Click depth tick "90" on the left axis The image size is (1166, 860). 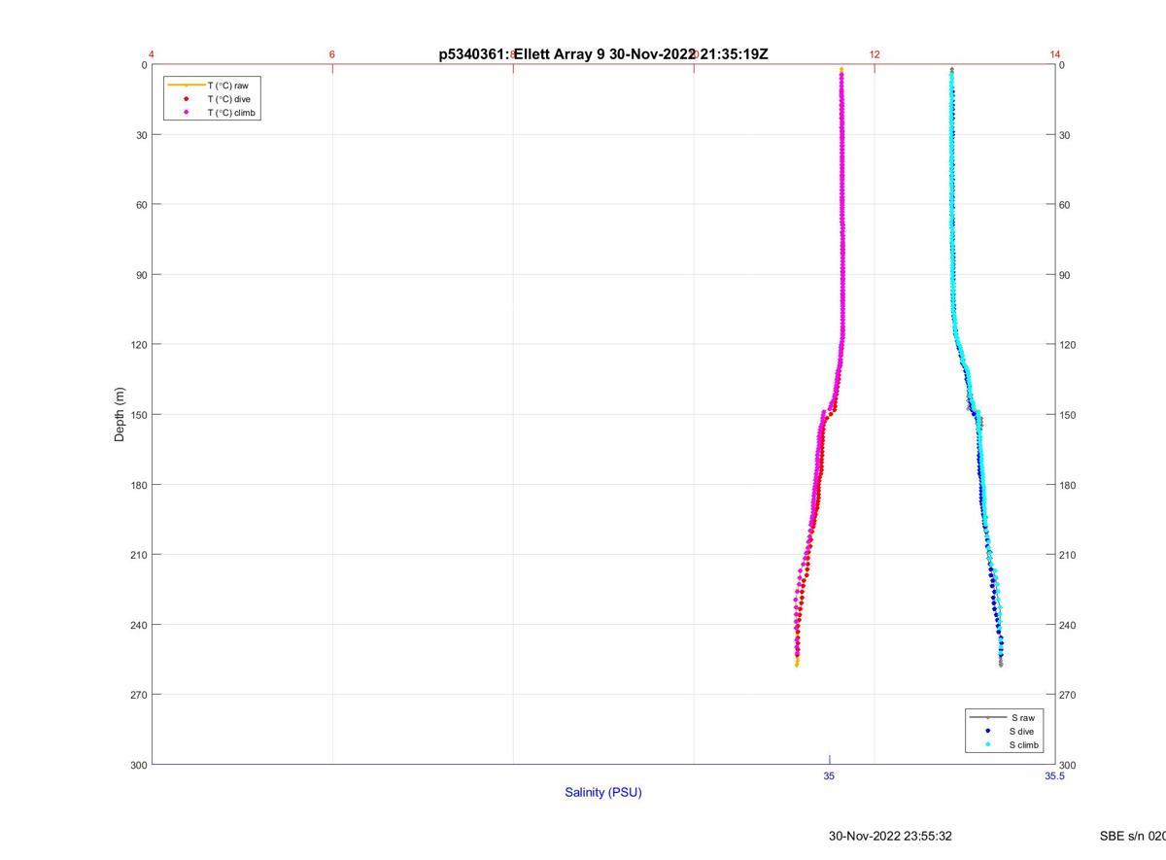point(141,275)
